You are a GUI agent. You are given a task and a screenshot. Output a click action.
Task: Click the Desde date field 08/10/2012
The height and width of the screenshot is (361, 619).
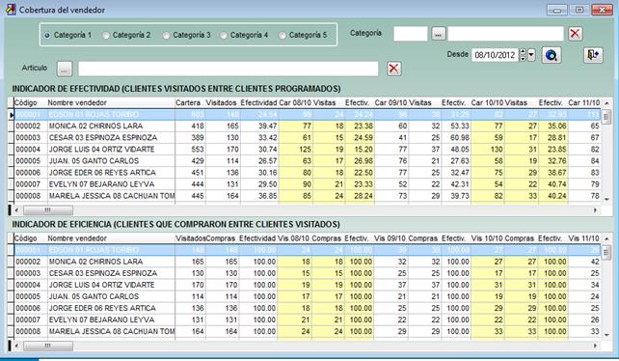pos(495,55)
